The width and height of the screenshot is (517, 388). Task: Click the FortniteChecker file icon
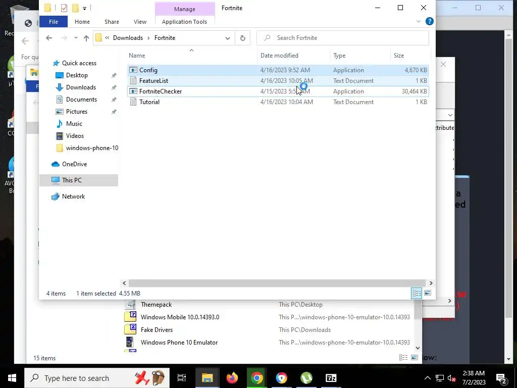pos(133,91)
